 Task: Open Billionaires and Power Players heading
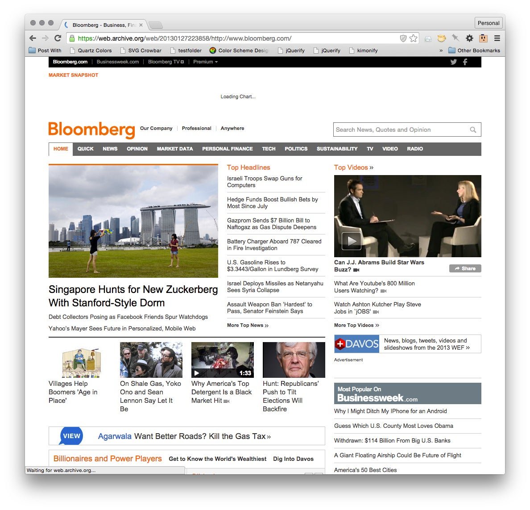[x=108, y=459]
